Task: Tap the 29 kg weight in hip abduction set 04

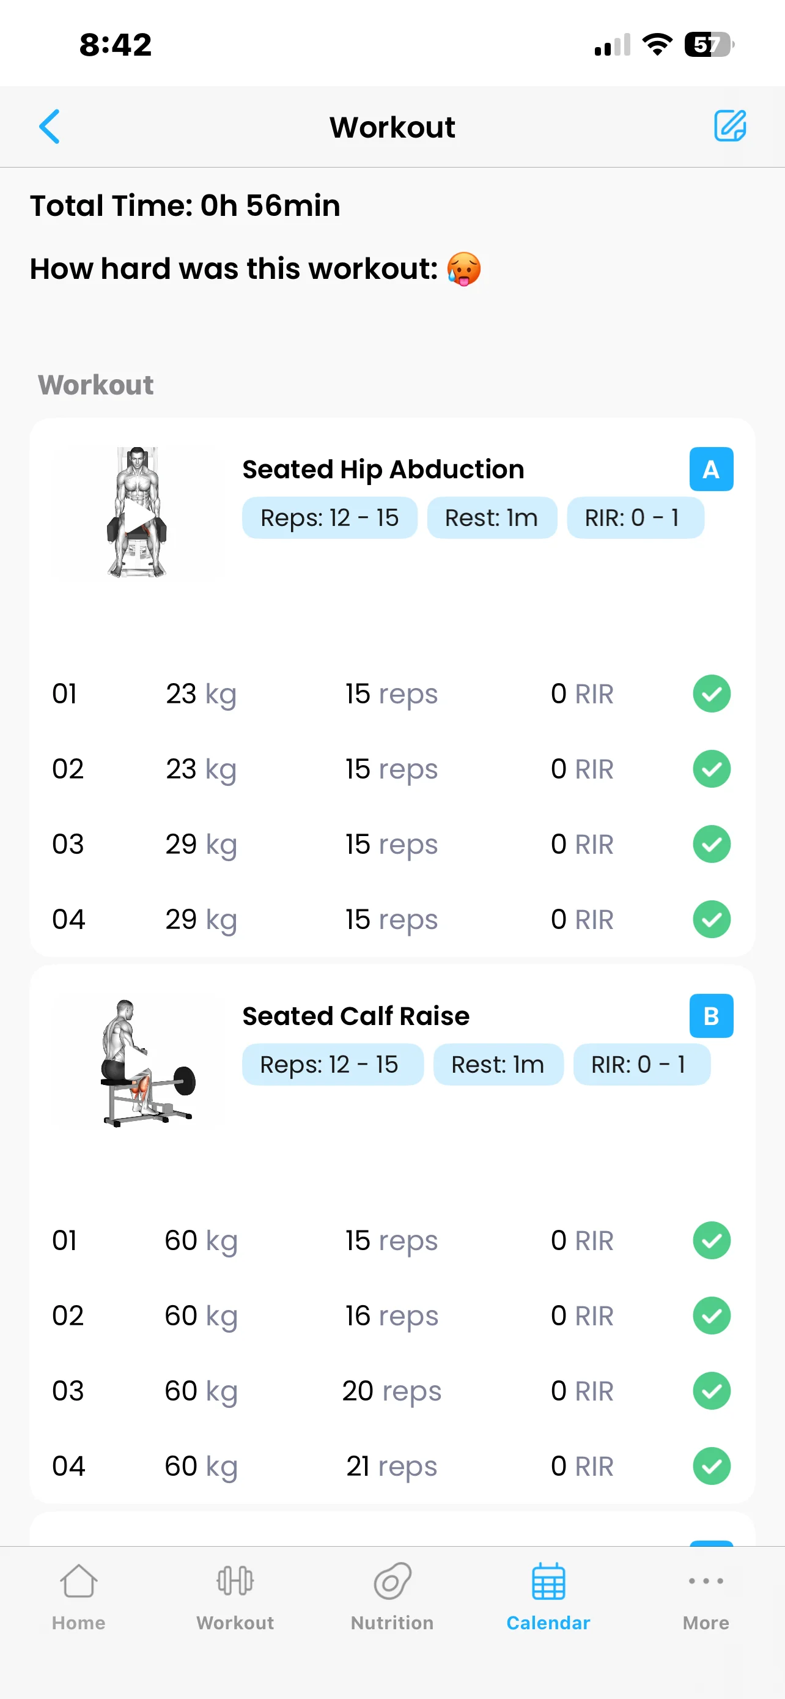Action: pyautogui.click(x=201, y=919)
